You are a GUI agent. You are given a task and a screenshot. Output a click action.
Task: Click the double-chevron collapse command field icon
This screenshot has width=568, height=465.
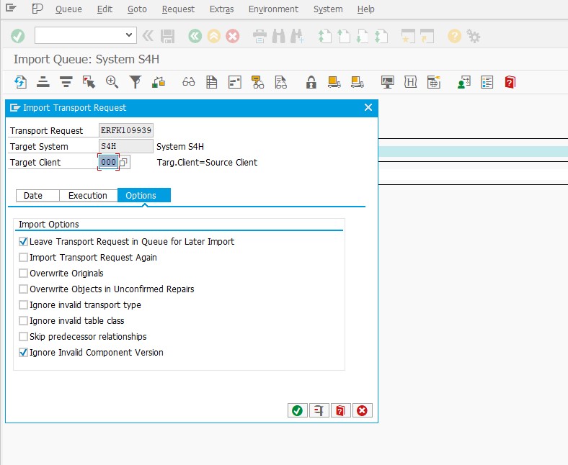148,36
